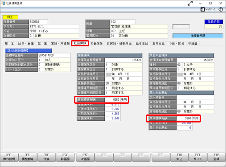Click the 登録件数 value 85
Viewport: 226px width, 167px height.
point(214,26)
